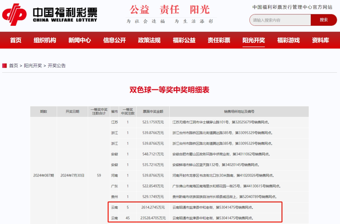Select 责任彩票 in the top navigation

[219, 40]
